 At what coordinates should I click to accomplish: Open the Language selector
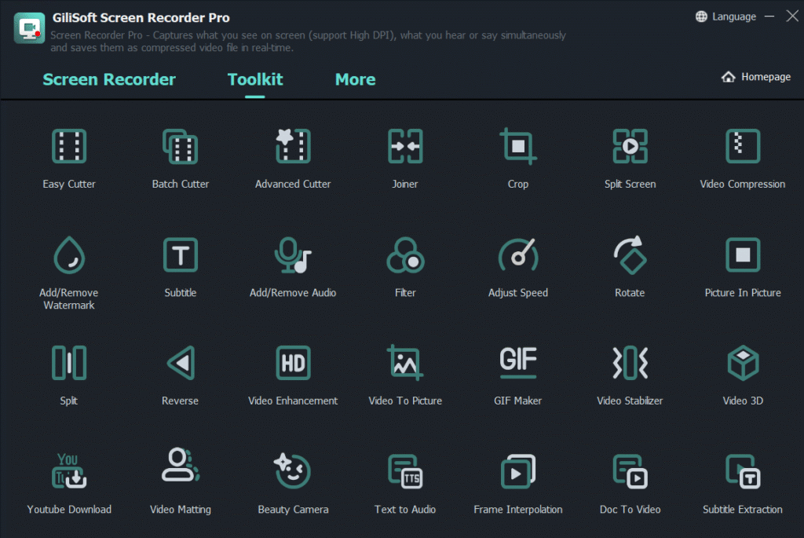pos(726,16)
